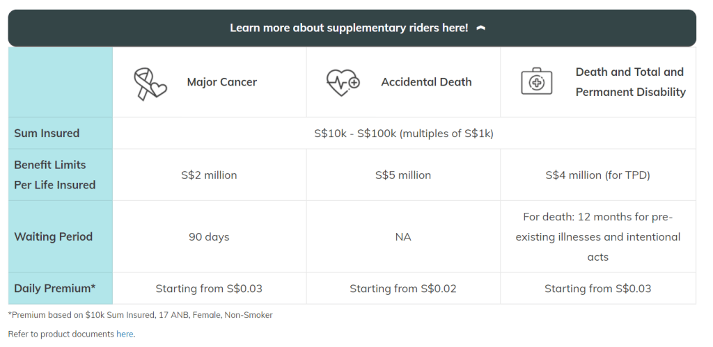Image resolution: width=713 pixels, height=347 pixels.
Task: Click the S$10k - S$100k sum insured cell
Action: pos(403,133)
